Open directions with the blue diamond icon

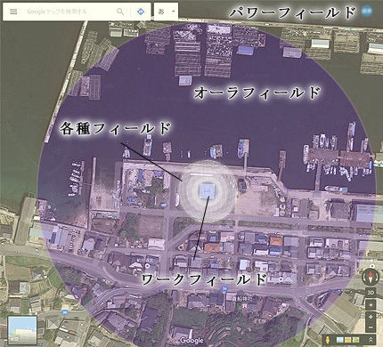tap(141, 12)
